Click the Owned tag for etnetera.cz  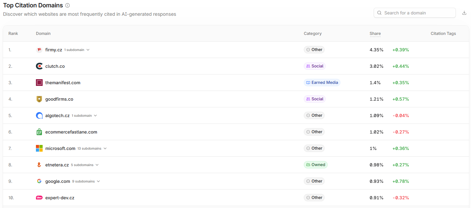click(316, 165)
